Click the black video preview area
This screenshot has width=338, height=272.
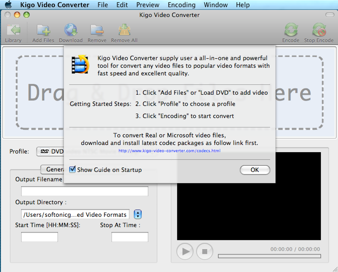click(x=249, y=211)
